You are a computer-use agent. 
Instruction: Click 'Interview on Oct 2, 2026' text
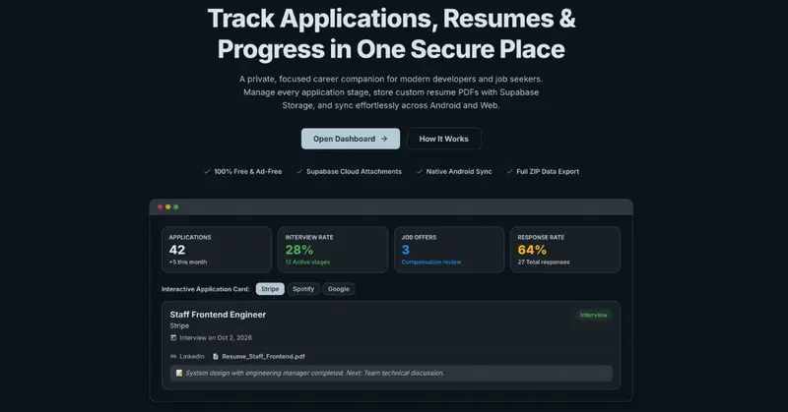[x=216, y=337]
